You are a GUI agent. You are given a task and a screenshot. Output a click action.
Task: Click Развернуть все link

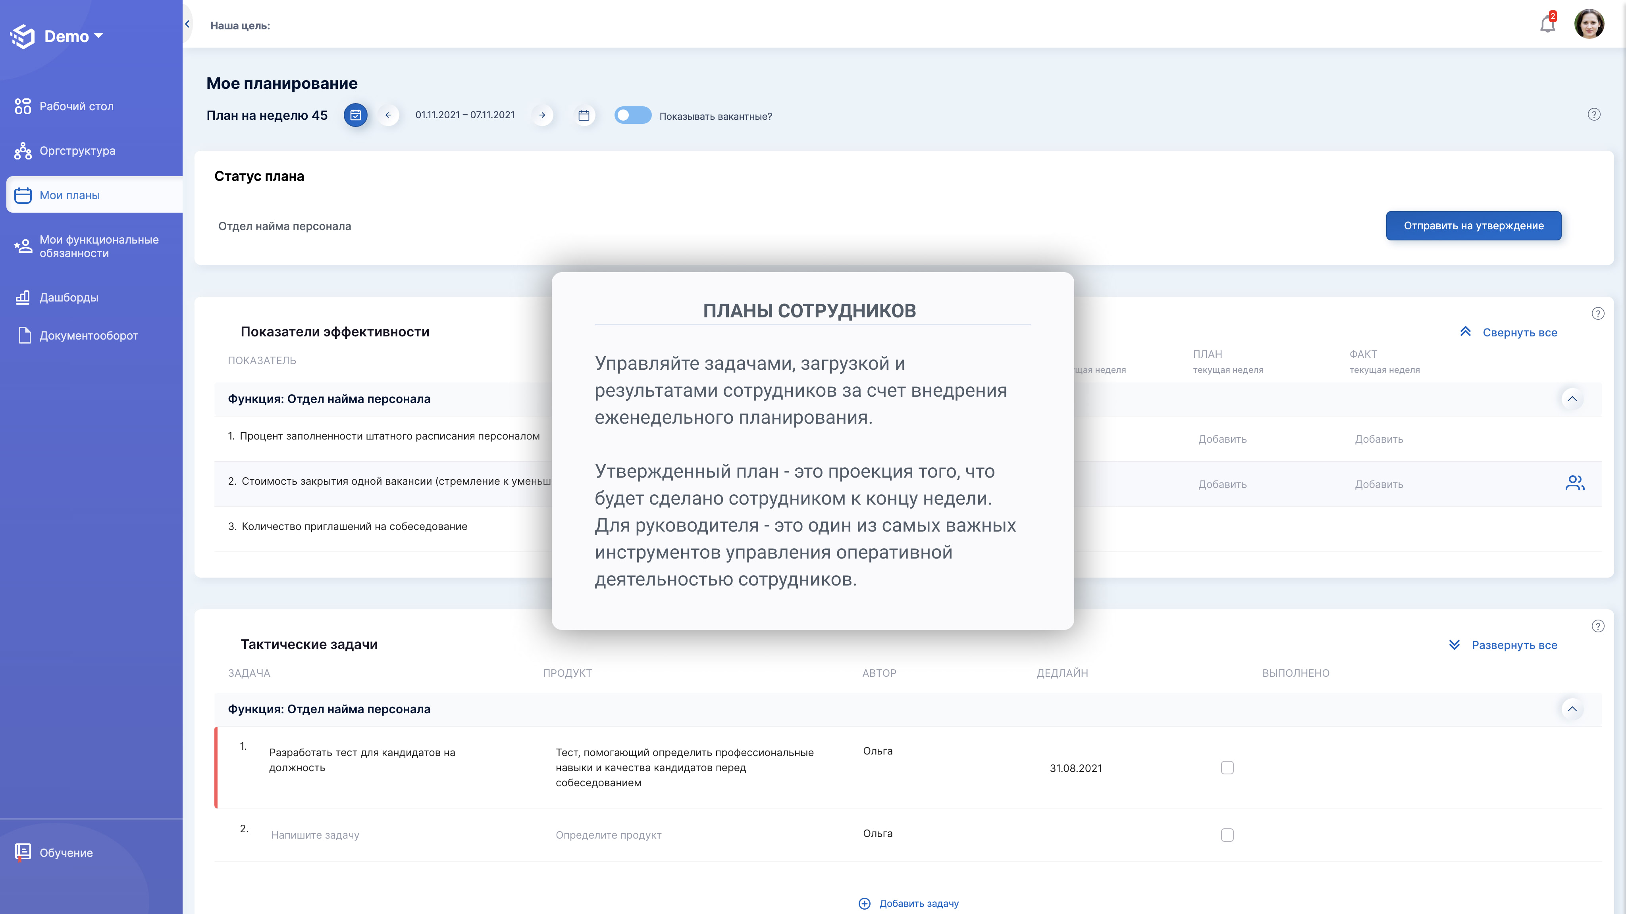coord(1514,645)
